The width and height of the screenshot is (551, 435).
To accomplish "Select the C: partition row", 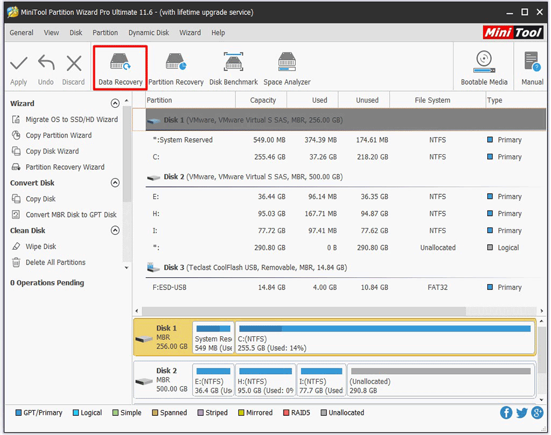I will (x=346, y=157).
